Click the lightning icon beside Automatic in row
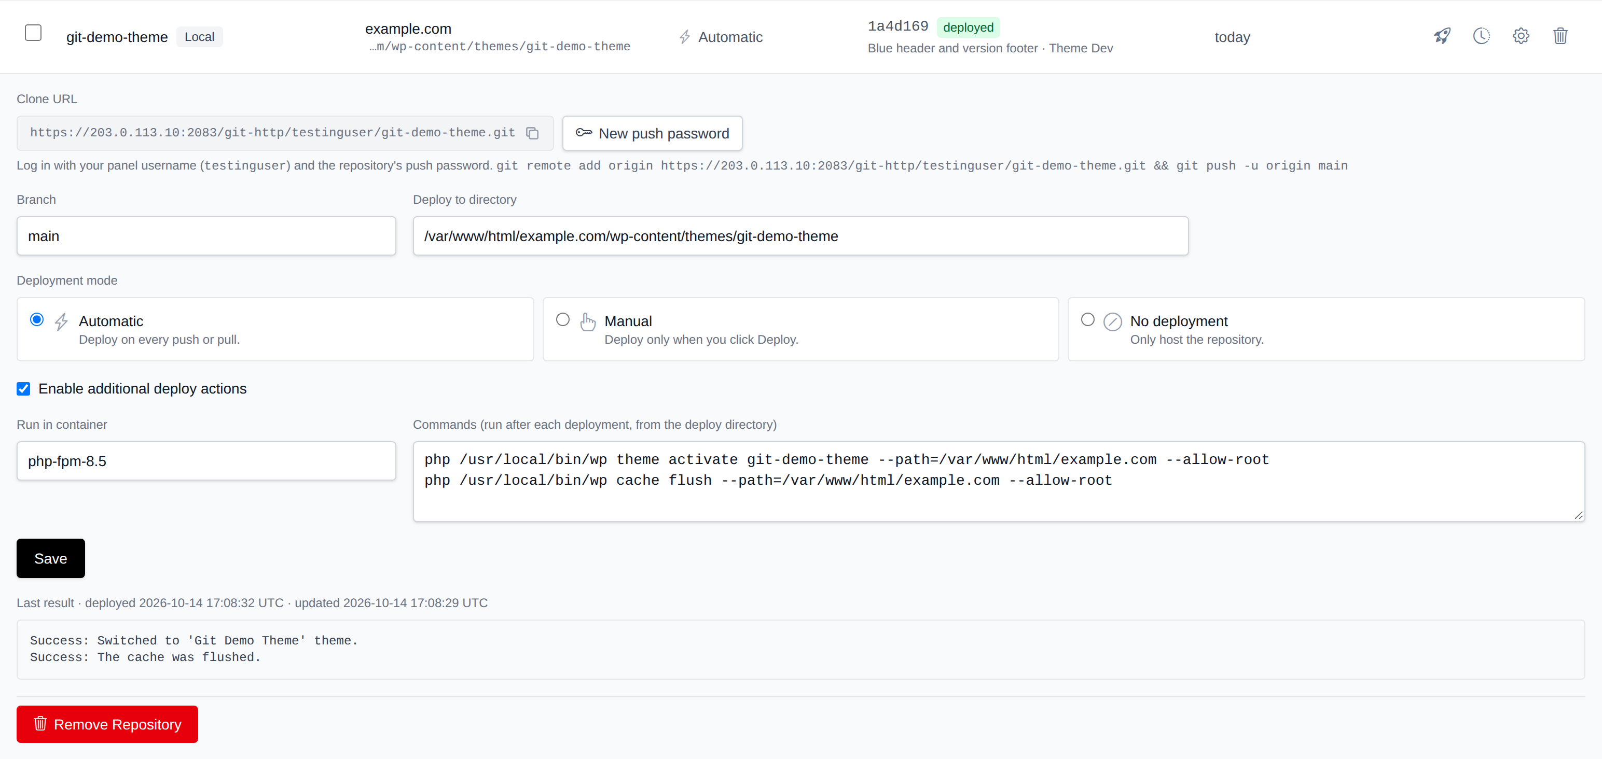Viewport: 1602px width, 759px height. click(x=685, y=37)
